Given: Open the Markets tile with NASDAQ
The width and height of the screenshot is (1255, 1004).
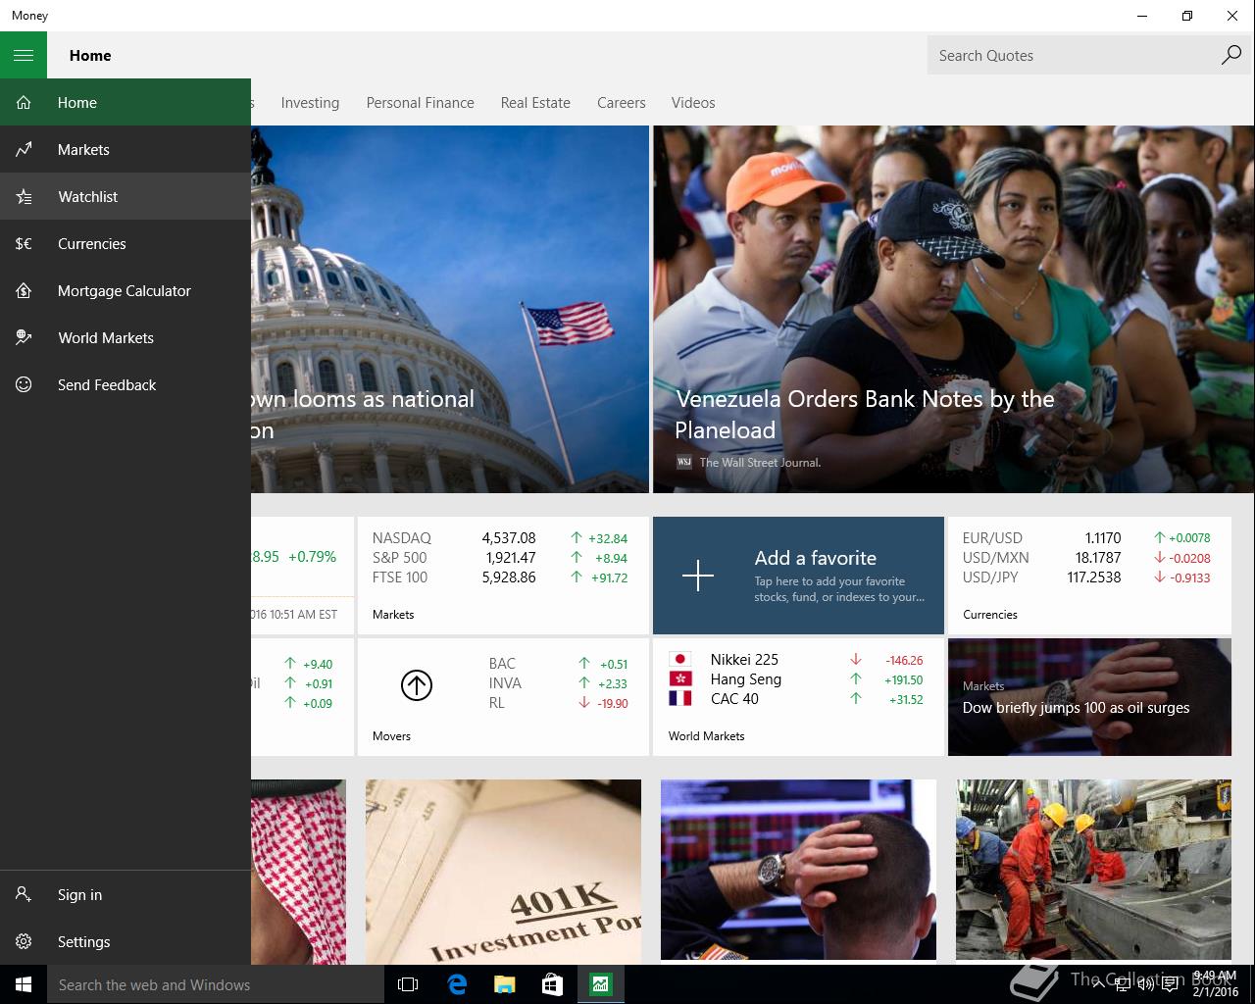Looking at the screenshot, I should point(503,576).
